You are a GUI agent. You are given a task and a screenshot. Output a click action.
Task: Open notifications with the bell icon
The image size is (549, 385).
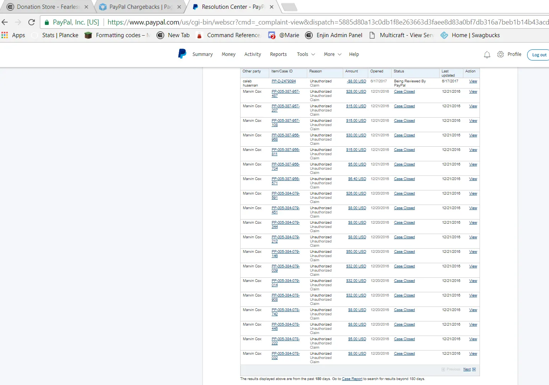(487, 55)
